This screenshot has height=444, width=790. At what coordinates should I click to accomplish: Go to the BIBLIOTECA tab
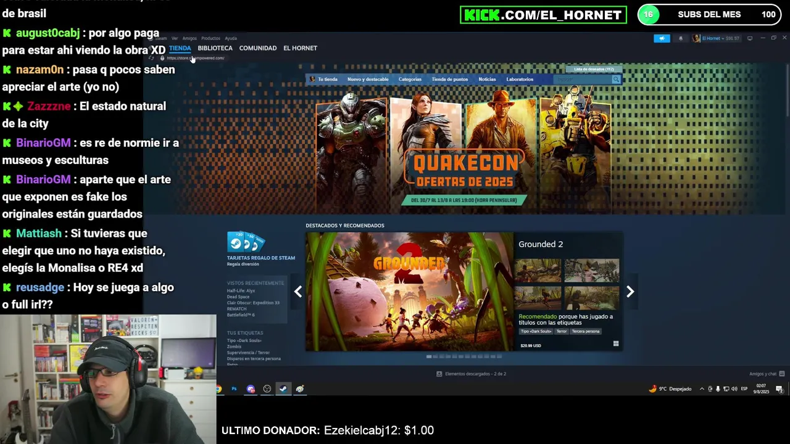215,48
